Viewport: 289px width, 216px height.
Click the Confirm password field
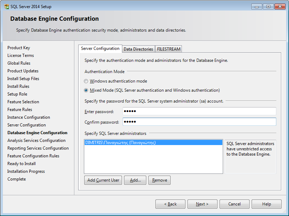(199, 122)
